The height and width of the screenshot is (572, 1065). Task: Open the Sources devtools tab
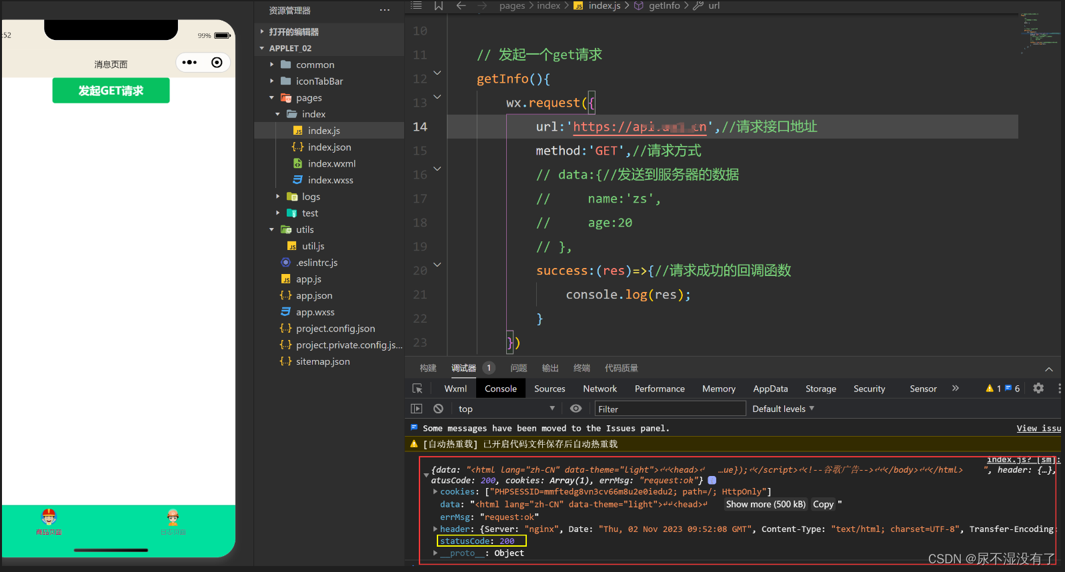click(550, 389)
